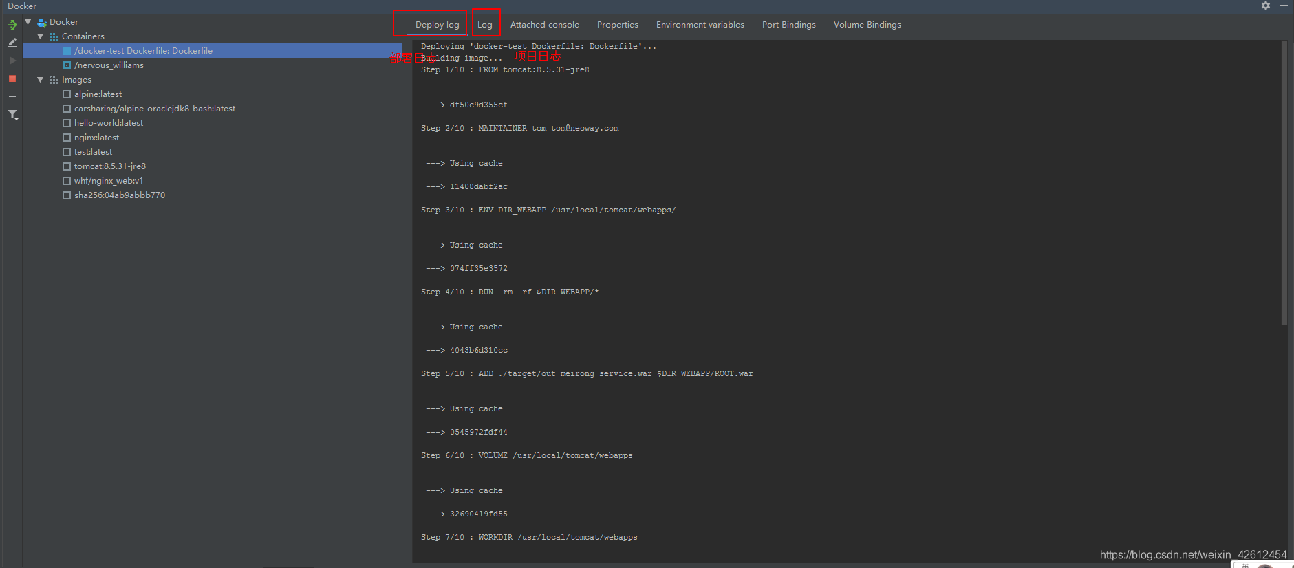This screenshot has width=1294, height=568.
Task: Click the /docker-test container square icon
Action: [x=67, y=51]
